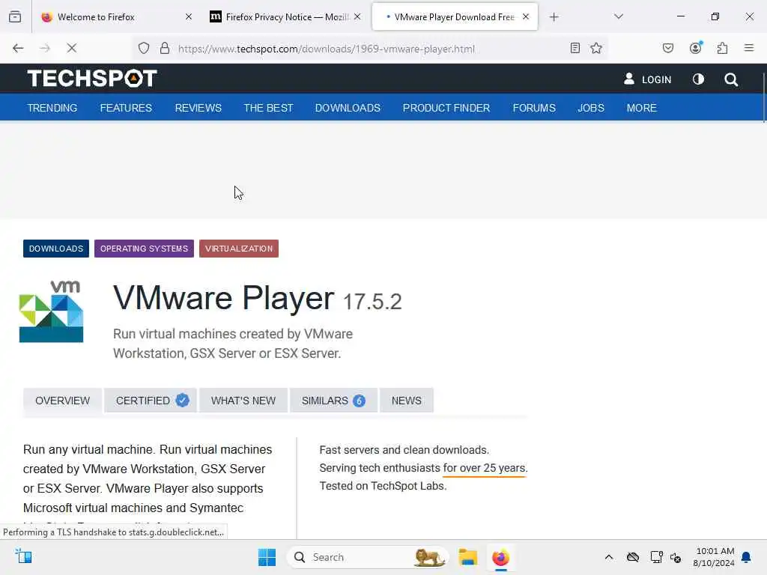Open the TRENDING menu
The height and width of the screenshot is (575, 767).
pyautogui.click(x=52, y=108)
